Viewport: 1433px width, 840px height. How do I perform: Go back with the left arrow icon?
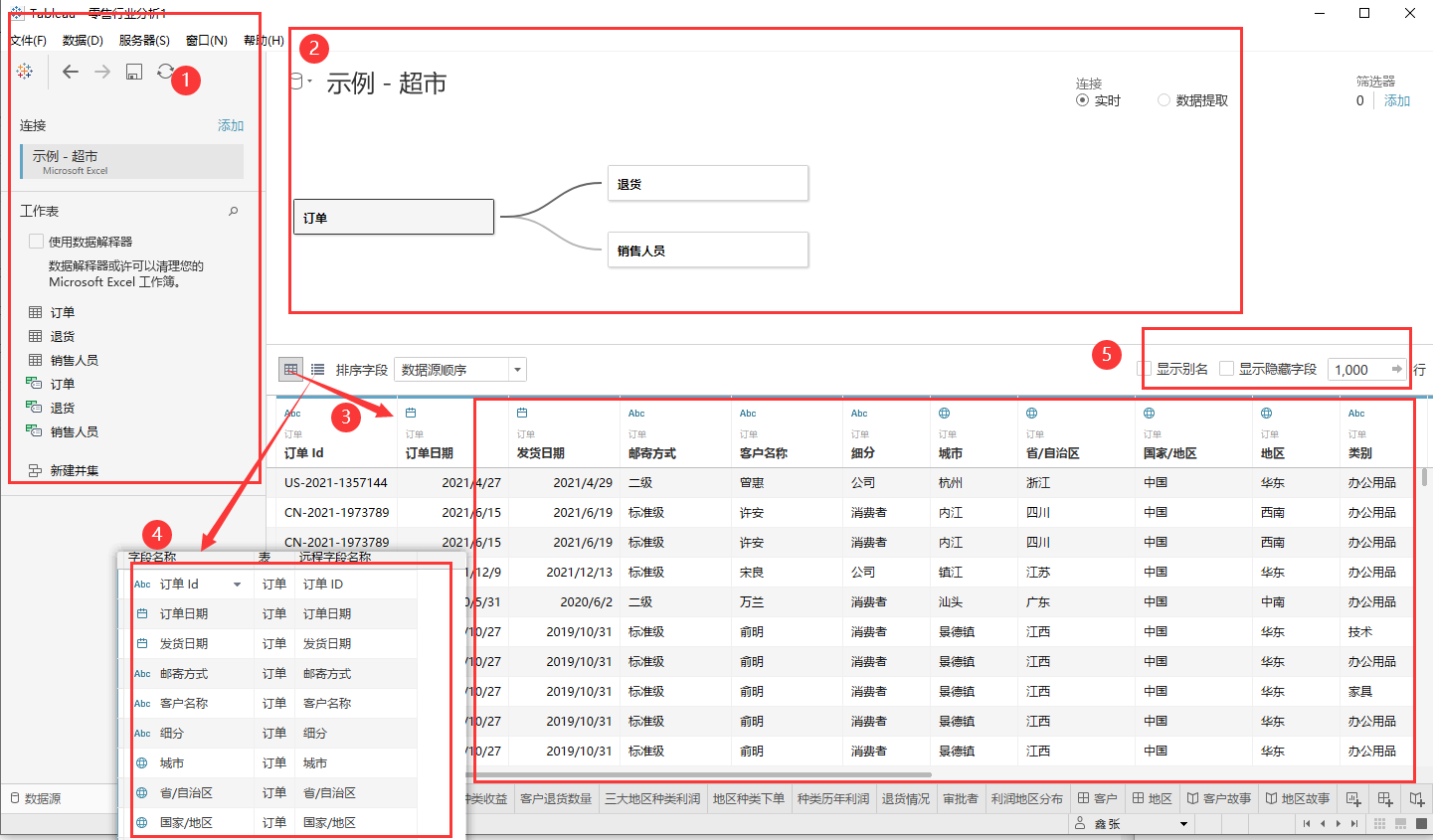[71, 72]
